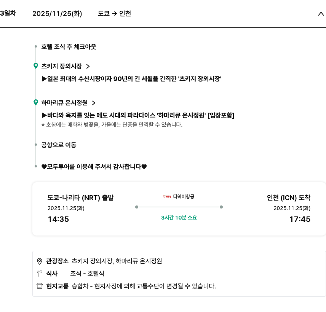Click the 식사 fork and knife icon
The height and width of the screenshot is (312, 326).
(39, 273)
